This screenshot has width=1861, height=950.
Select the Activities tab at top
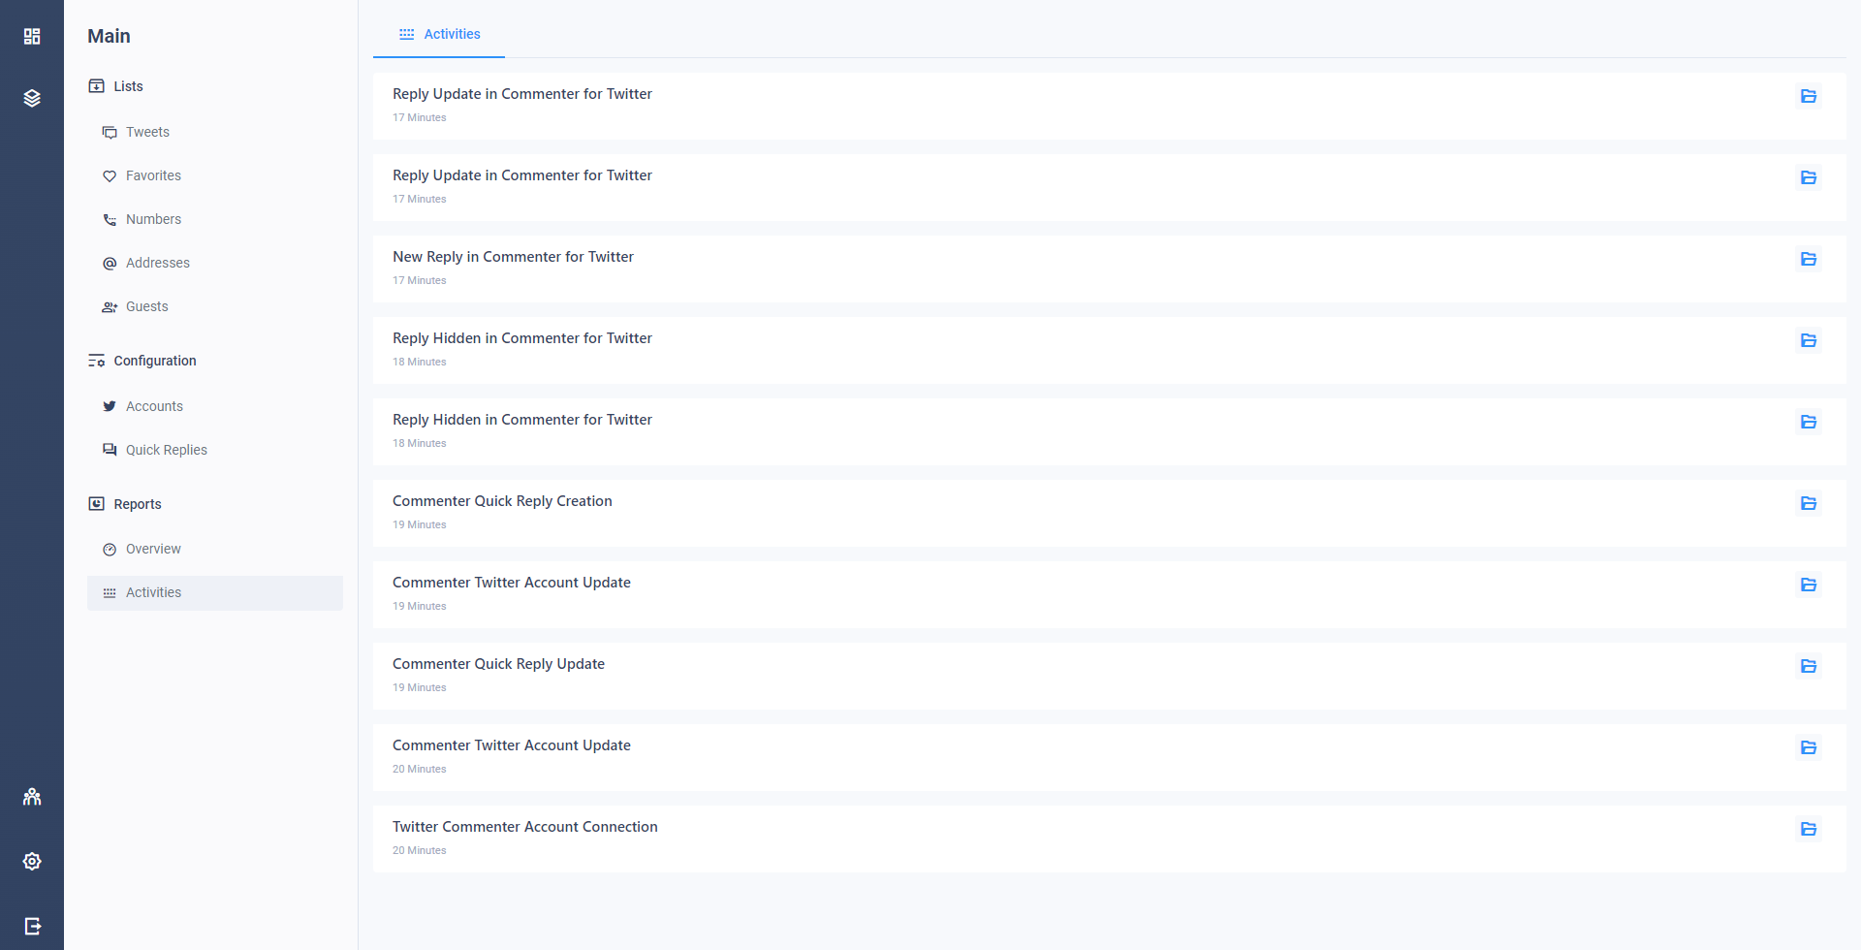coord(439,34)
